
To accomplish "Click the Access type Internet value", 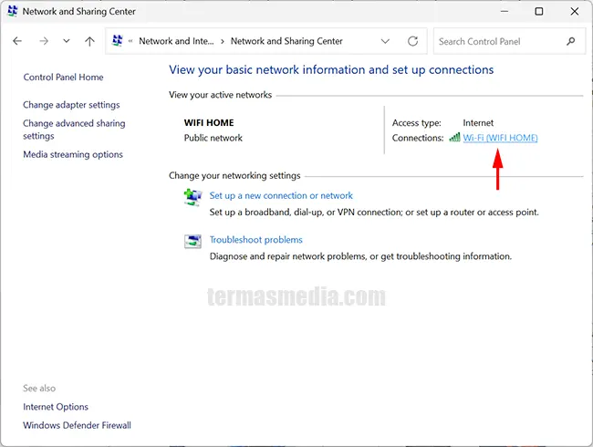I will [x=478, y=123].
